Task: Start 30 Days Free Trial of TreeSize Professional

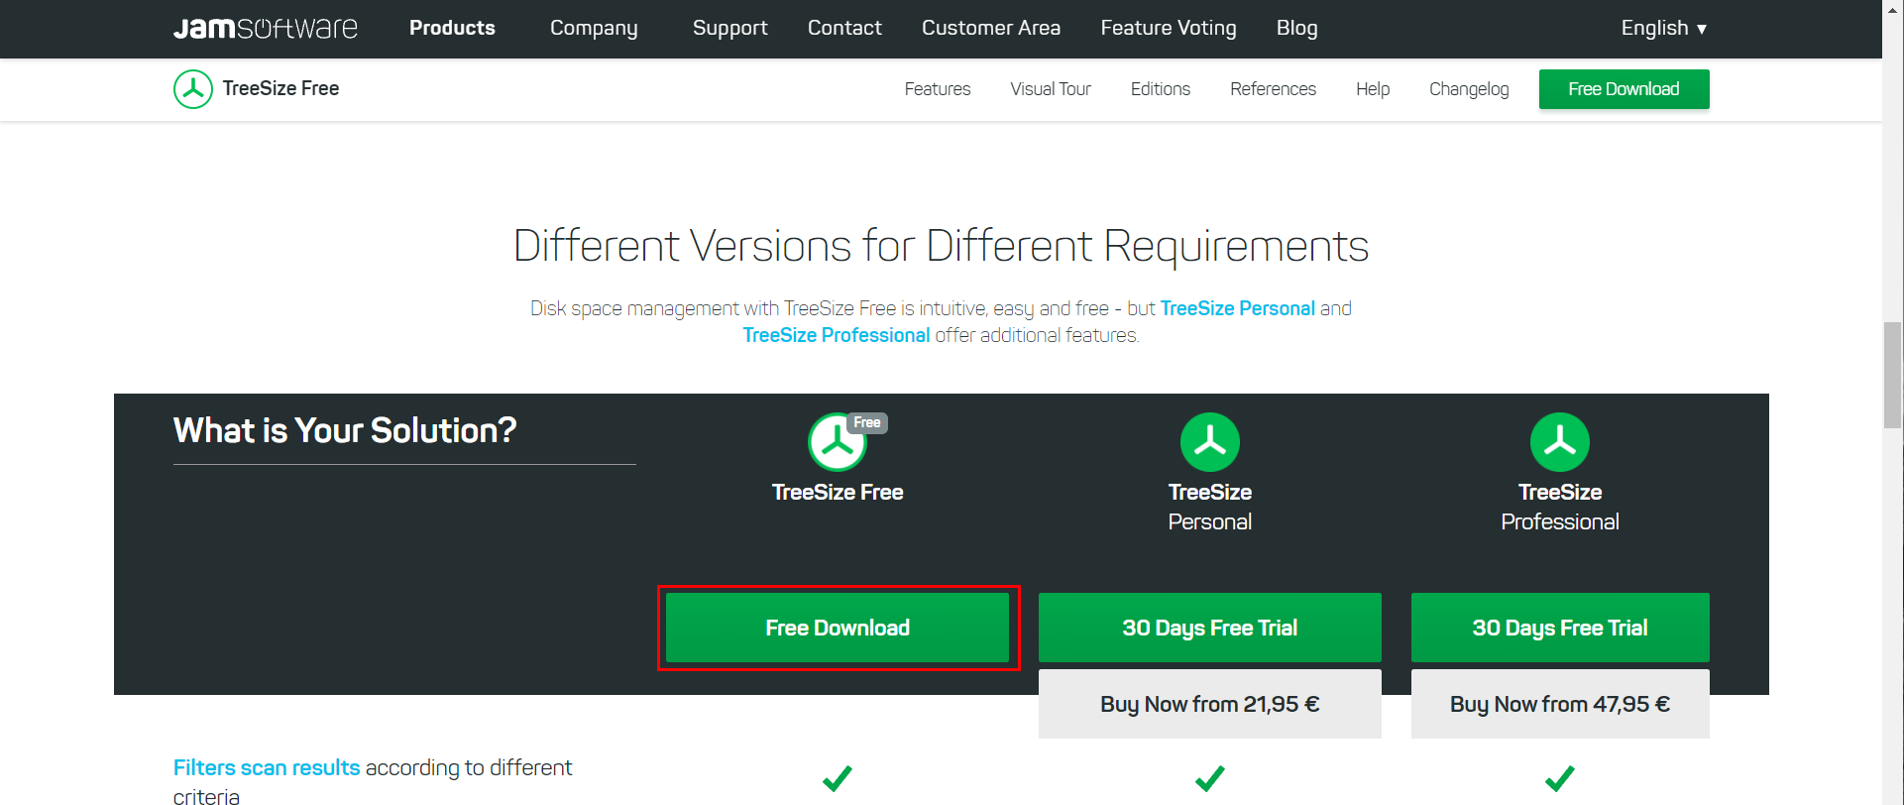Action: [x=1560, y=628]
